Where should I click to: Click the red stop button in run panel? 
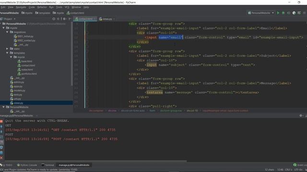pyautogui.click(x=1, y=121)
